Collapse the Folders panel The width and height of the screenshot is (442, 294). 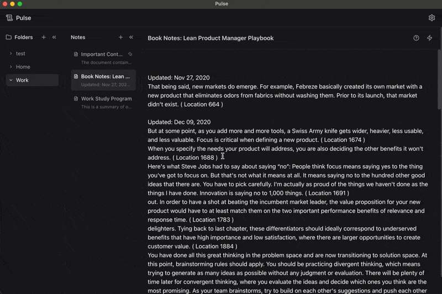click(54, 38)
